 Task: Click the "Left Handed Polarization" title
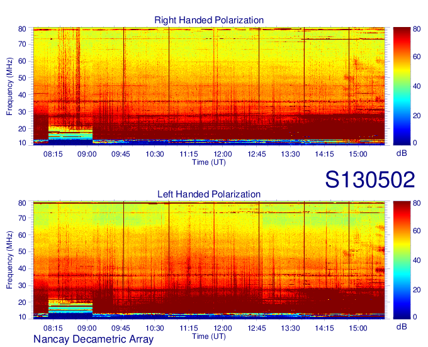(x=209, y=194)
